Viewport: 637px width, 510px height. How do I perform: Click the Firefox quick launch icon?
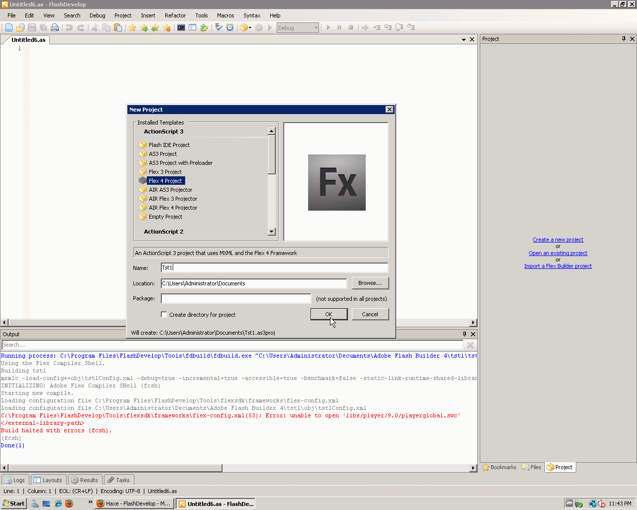click(69, 504)
